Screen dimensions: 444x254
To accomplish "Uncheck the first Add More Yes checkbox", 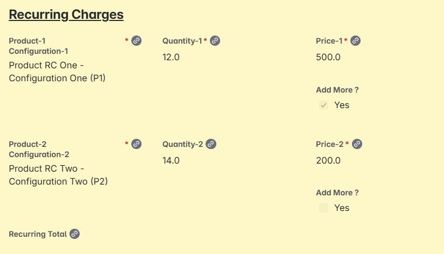I will click(323, 105).
